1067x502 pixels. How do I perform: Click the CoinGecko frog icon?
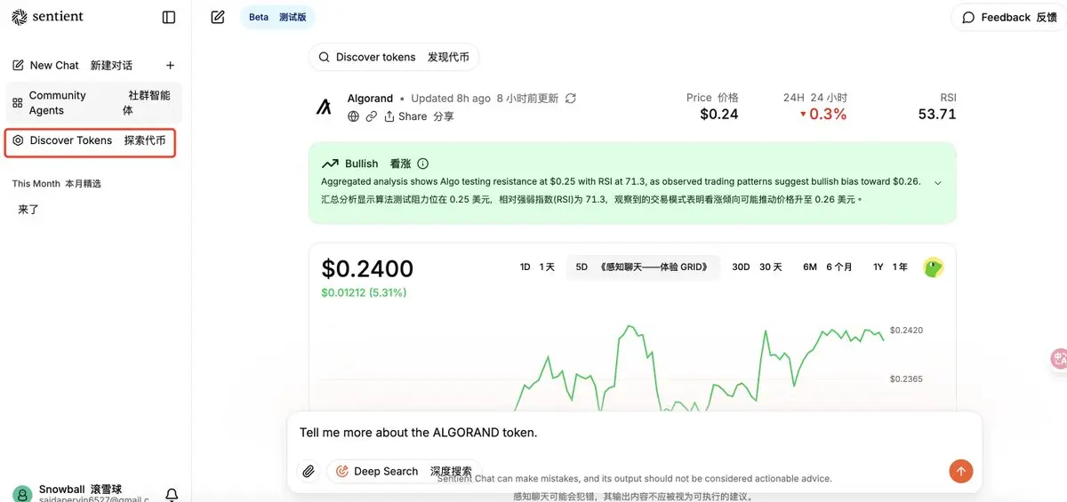933,267
